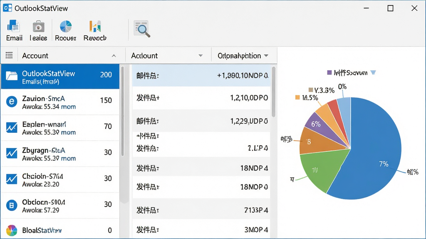The image size is (426, 239).
Task: Click the tan 3.6% legend swatch
Action: (311, 90)
